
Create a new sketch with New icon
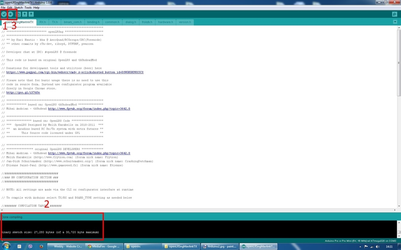tap(18, 14)
